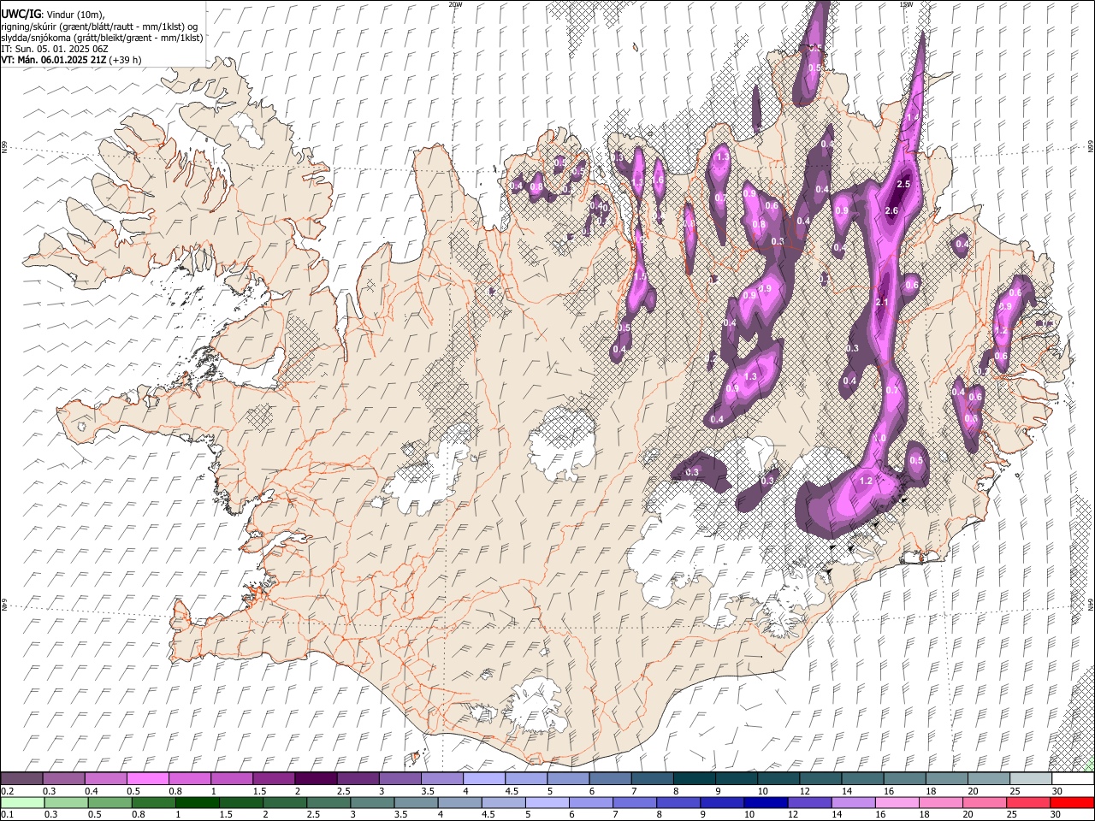Pick top legend row swatch between 12 and 14

tap(820, 778)
